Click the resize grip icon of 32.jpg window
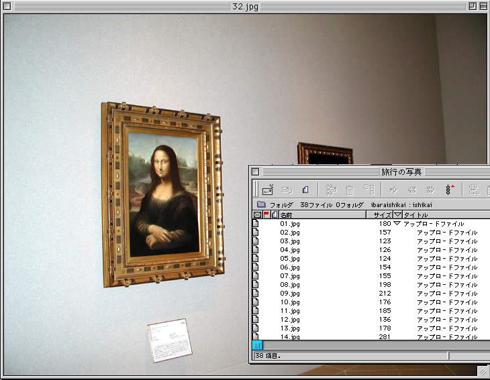The width and height of the screenshot is (490, 380). (x=483, y=371)
